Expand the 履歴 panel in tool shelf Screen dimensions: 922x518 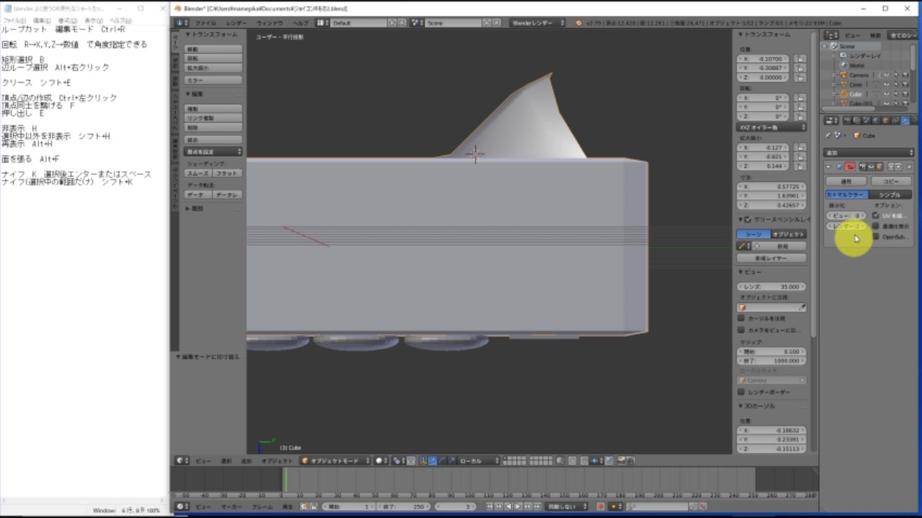(x=194, y=209)
